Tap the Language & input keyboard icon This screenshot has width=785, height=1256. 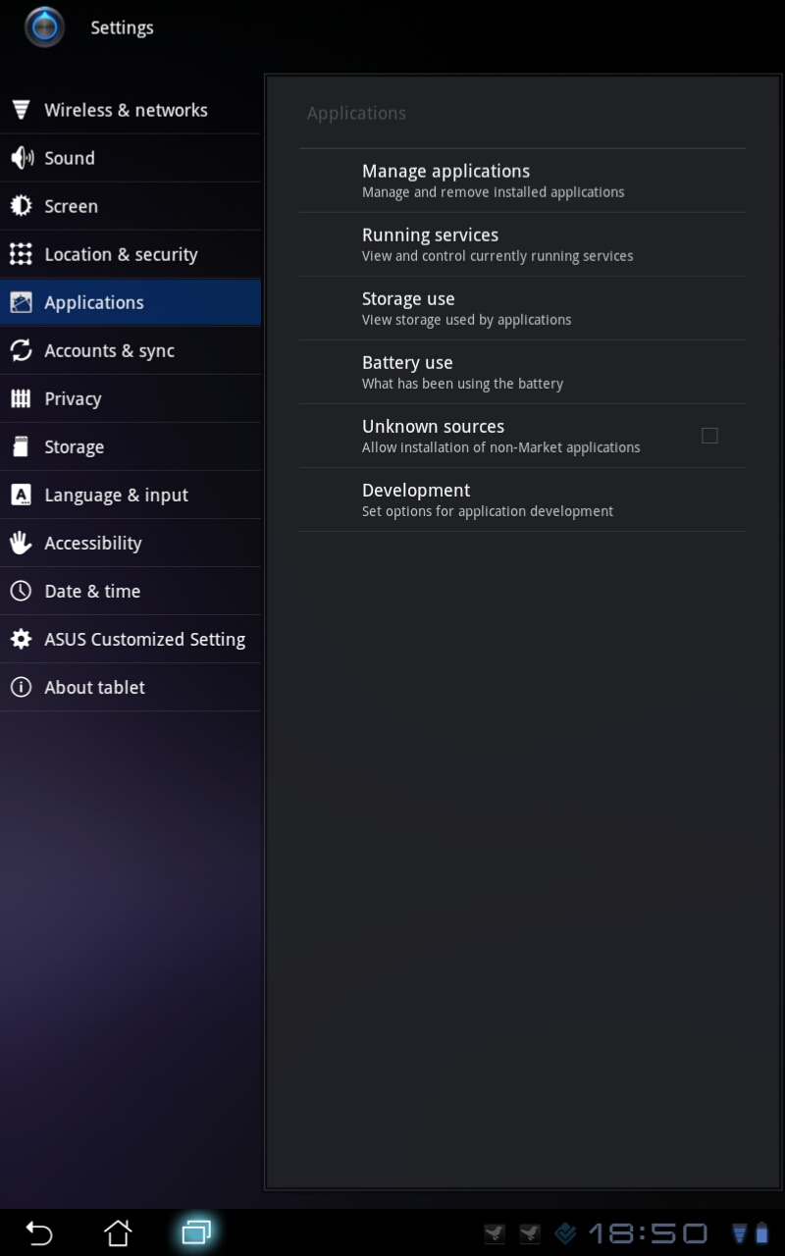21,495
